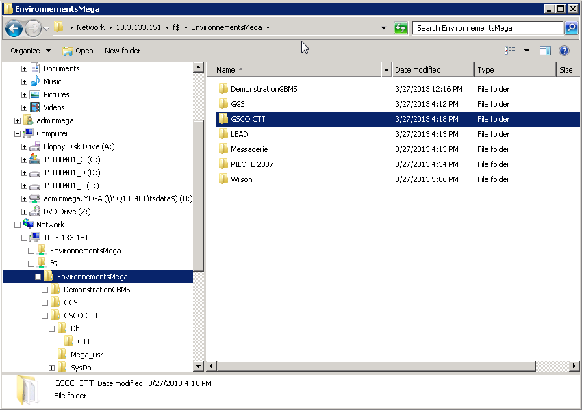This screenshot has width=582, height=410.
Task: Expand the DemonstrationGBMS tree node
Action: click(45, 290)
